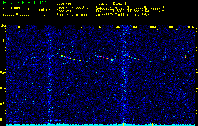Click the version number 1.0.0
This screenshot has height=126, width=198.
point(43,3)
